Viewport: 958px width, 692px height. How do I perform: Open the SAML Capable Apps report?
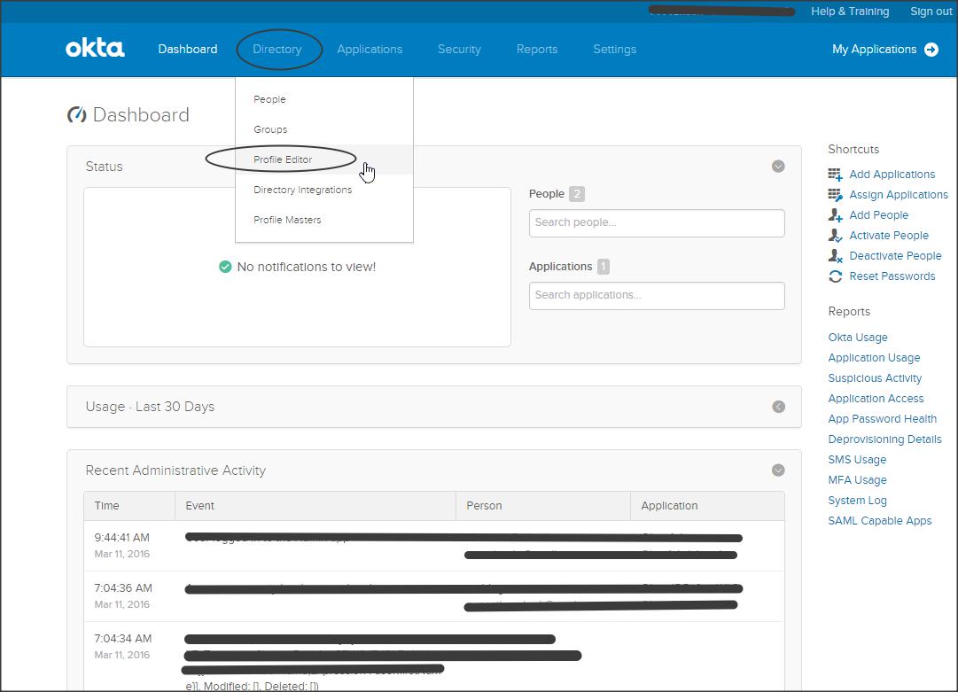coord(880,520)
